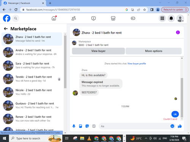Open Renee conversation in list
Screen dimensions: 190x142
pyautogui.click(x=32, y=119)
